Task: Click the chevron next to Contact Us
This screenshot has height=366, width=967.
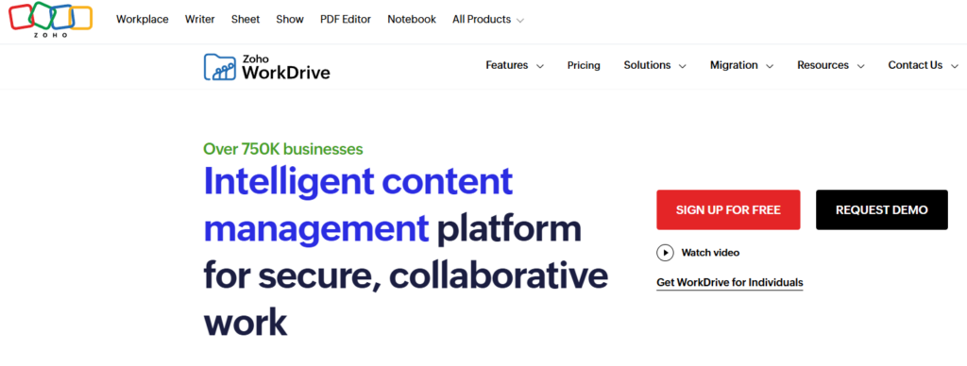Action: coord(955,67)
